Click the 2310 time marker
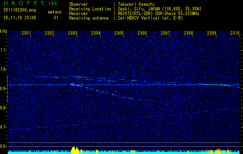243x154 pixels. point(235,33)
